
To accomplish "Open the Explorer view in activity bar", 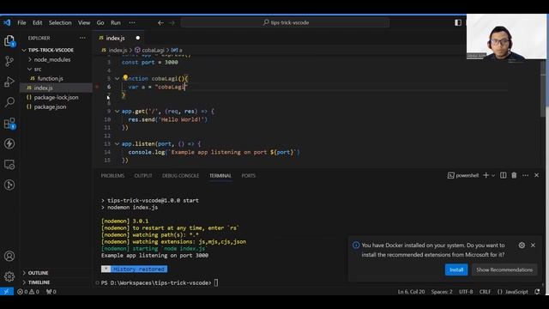I will click(x=9, y=41).
